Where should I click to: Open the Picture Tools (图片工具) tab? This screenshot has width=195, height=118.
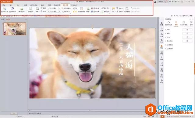66,5
